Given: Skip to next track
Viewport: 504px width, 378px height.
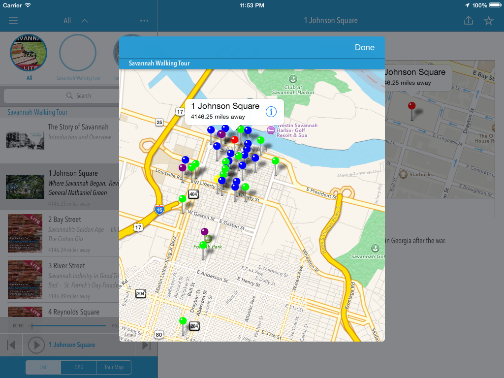Looking at the screenshot, I should 146,345.
